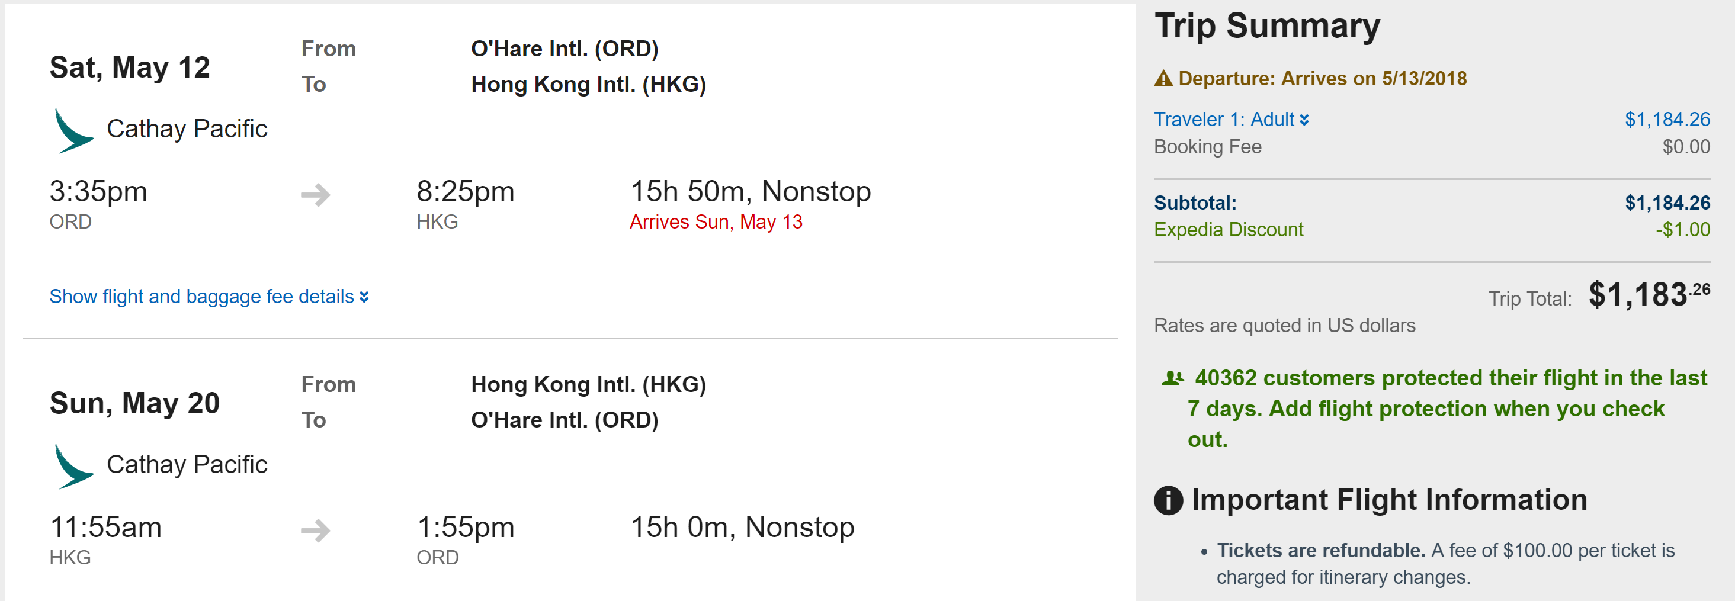
Task: Click the red Arrives Sun, May 13 notice
Action: 716,222
